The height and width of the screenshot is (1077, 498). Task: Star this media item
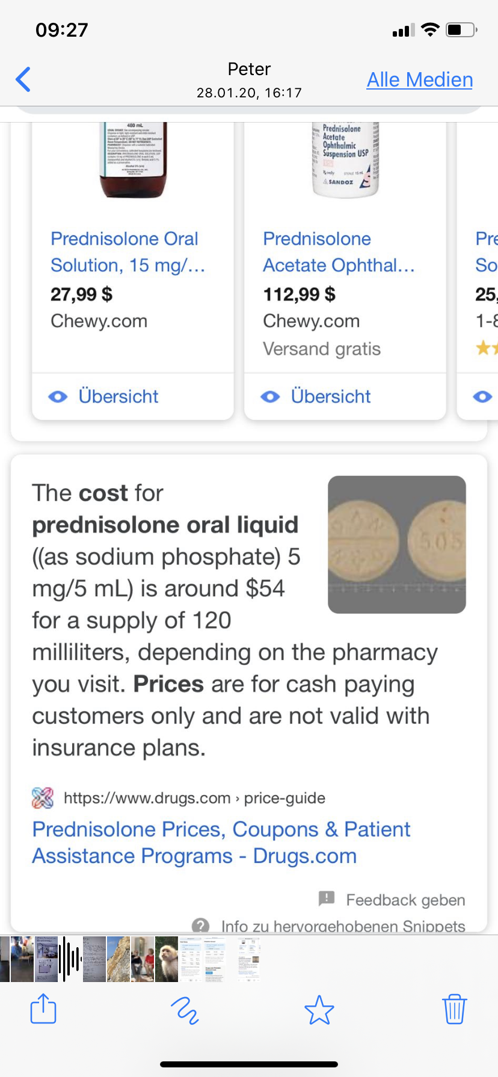[319, 1010]
